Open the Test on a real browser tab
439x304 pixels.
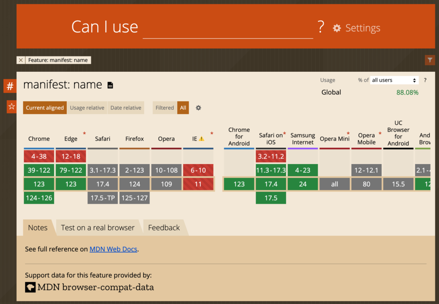click(98, 228)
